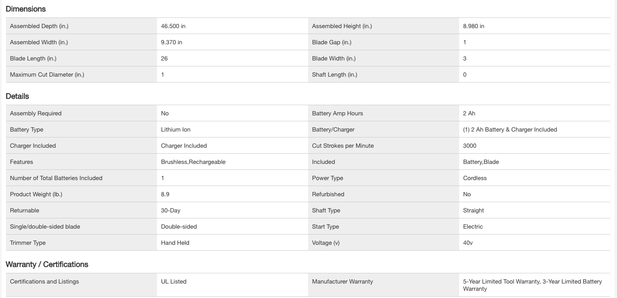Click the Manufacturer Warranty description text
The height and width of the screenshot is (298, 617).
click(532, 285)
